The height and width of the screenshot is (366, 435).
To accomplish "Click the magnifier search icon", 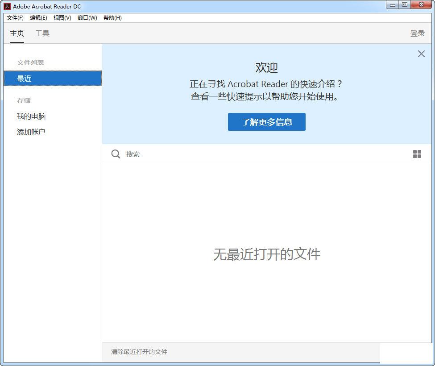I will (116, 154).
